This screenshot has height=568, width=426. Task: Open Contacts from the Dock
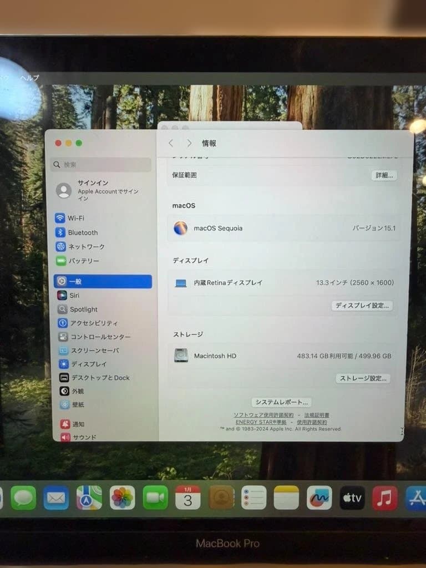[x=221, y=498]
